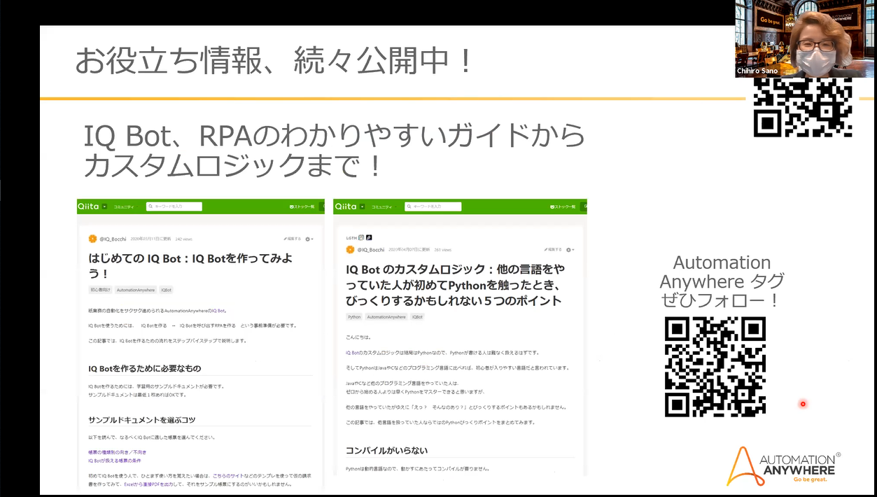The width and height of the screenshot is (877, 497).
Task: Click the IQ Bot のカスタムロジック article title
Action: pyautogui.click(x=455, y=285)
